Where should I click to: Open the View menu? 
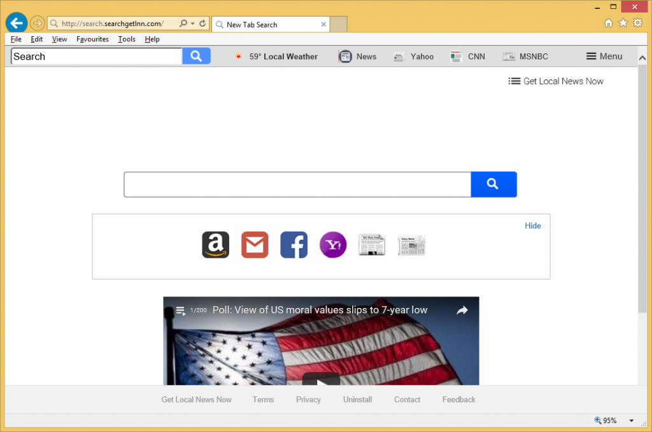pyautogui.click(x=59, y=39)
